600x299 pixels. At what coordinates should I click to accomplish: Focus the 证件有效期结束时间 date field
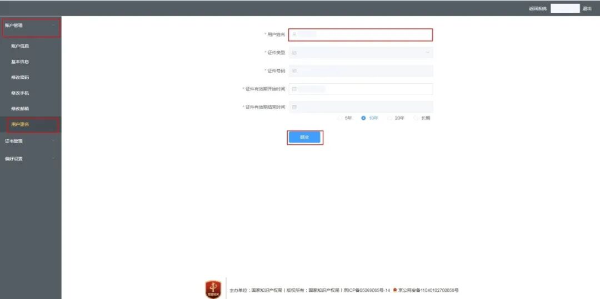click(361, 107)
